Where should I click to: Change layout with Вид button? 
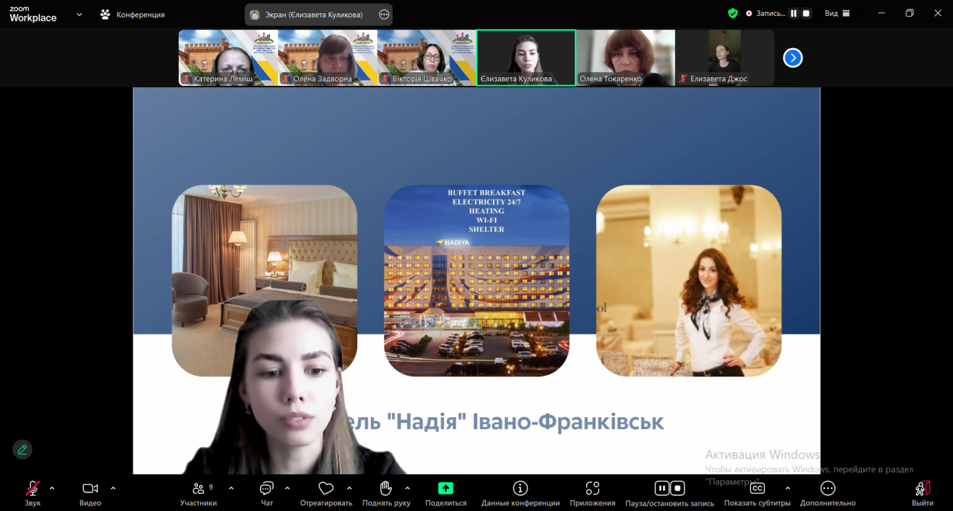coord(838,13)
